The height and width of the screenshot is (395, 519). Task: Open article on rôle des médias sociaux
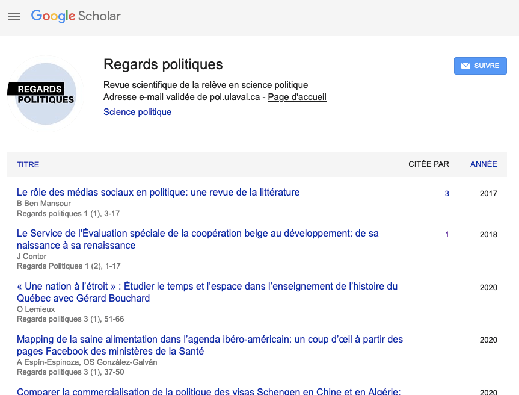(158, 193)
